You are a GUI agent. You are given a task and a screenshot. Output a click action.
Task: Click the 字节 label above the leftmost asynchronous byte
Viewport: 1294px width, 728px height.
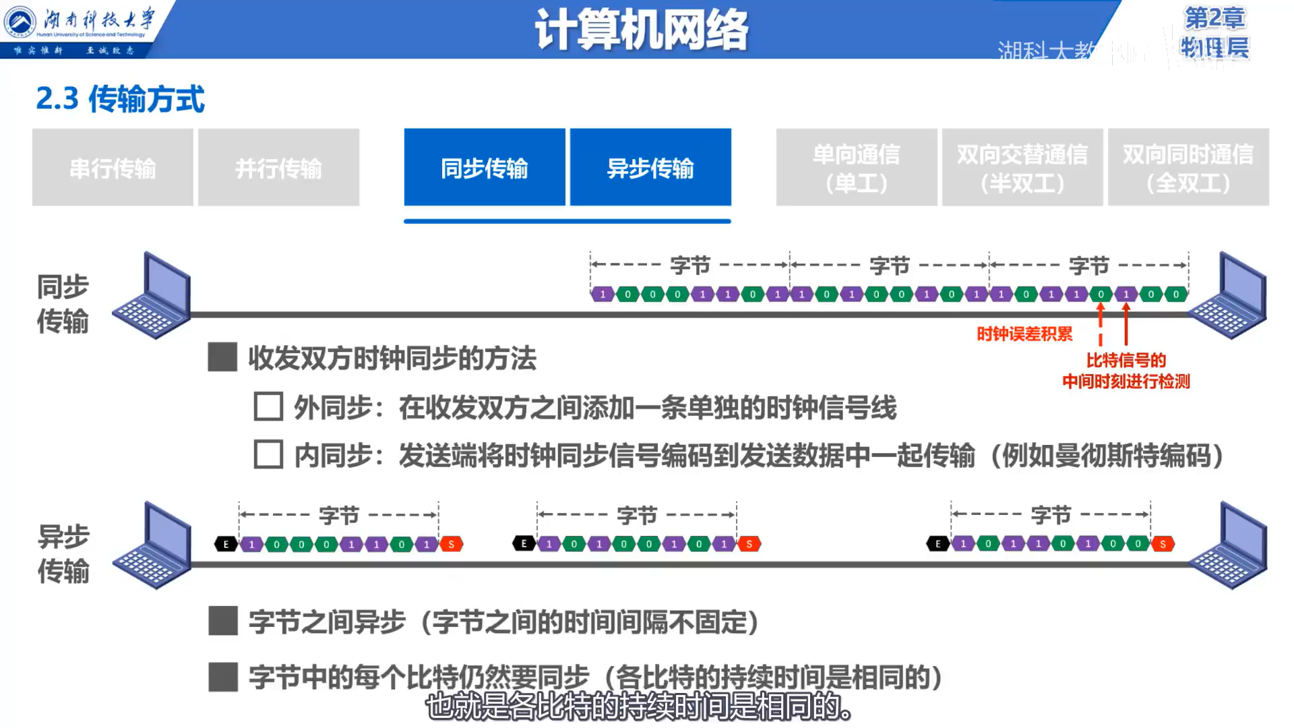pos(339,516)
